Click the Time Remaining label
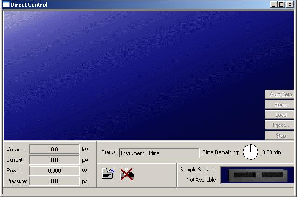Screen dimensions: 297x197 [221, 152]
